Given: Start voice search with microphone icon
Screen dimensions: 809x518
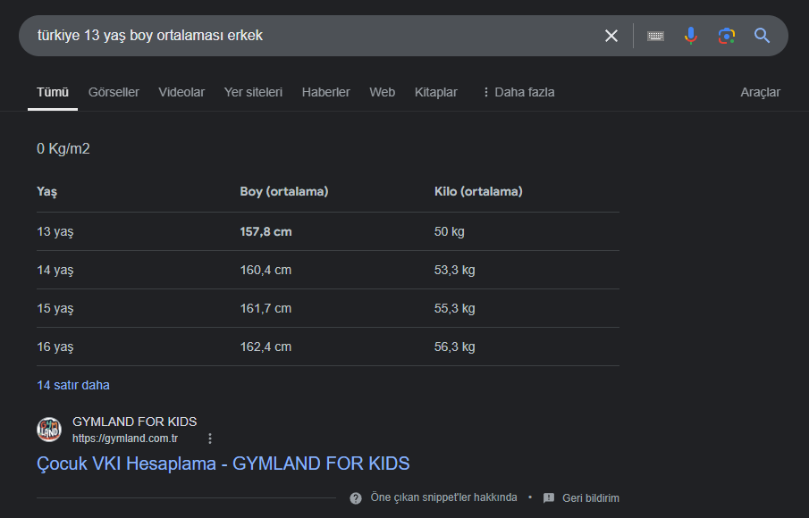Looking at the screenshot, I should pos(690,36).
